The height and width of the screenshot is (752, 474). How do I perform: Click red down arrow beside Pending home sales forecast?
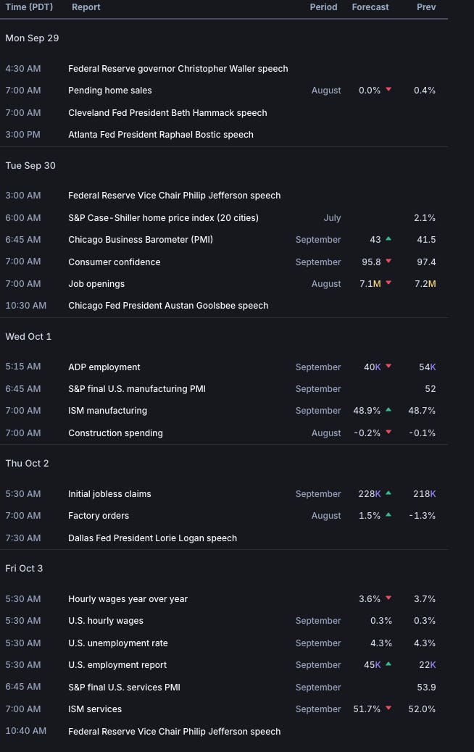click(x=388, y=90)
